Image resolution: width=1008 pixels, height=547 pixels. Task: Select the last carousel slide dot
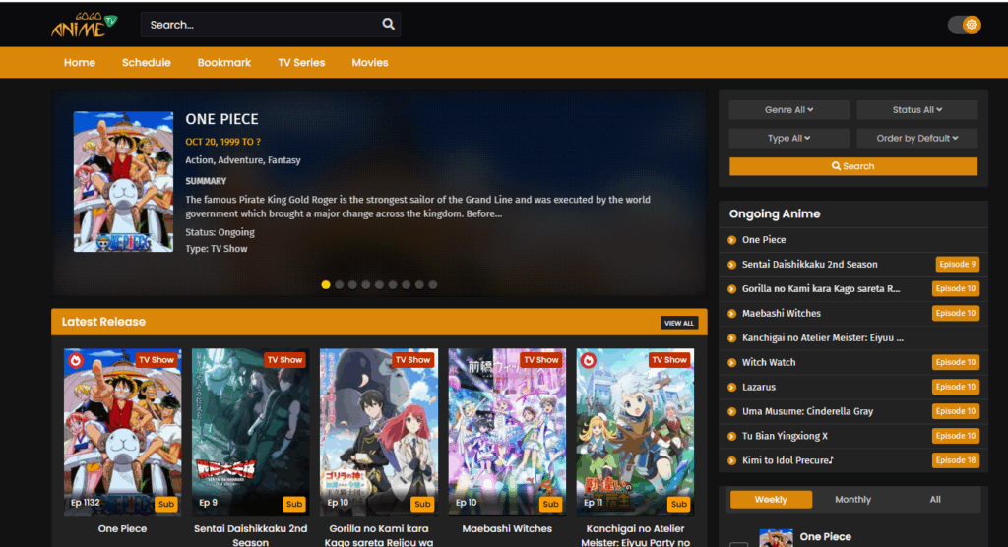click(433, 284)
